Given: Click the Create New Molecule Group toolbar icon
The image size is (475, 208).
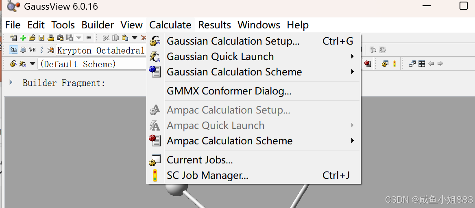Looking at the screenshot, I should (13, 38).
